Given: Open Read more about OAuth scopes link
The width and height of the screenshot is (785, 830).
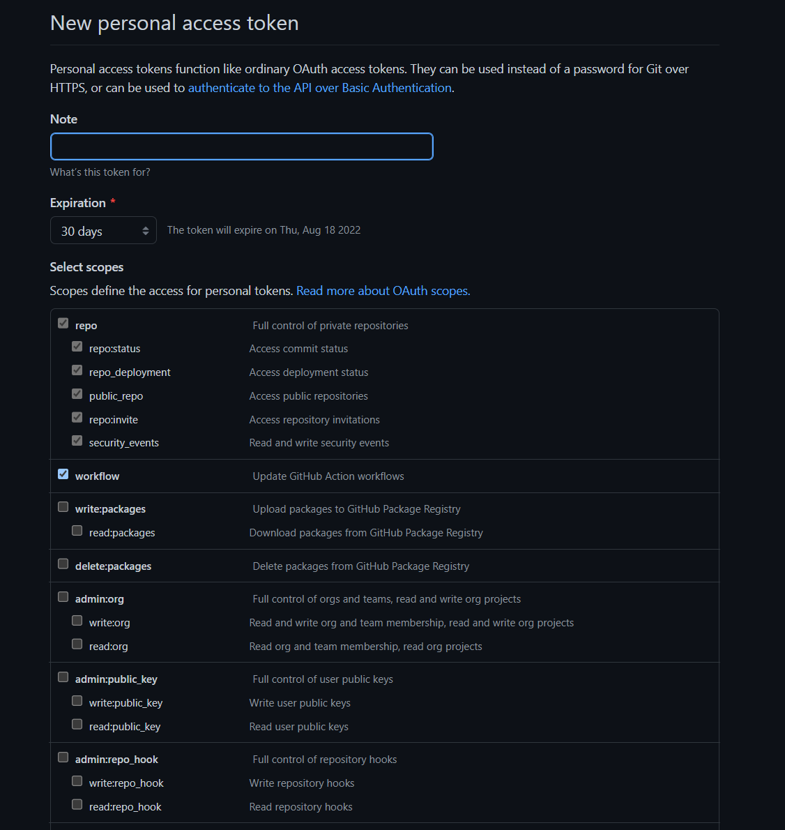Looking at the screenshot, I should point(383,291).
